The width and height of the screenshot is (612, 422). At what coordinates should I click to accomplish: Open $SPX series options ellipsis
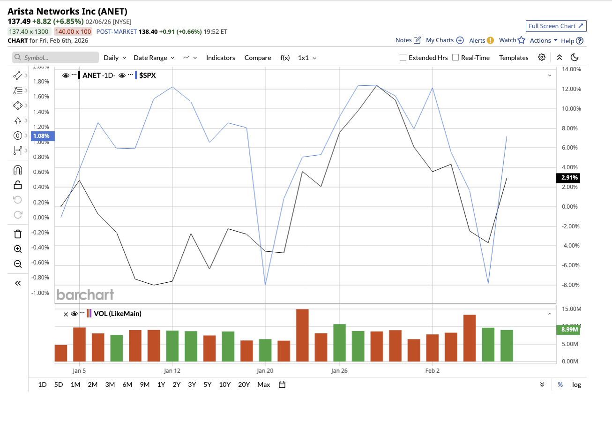(x=130, y=75)
